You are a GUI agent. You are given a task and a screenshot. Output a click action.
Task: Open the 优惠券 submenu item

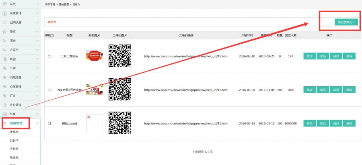click(14, 132)
